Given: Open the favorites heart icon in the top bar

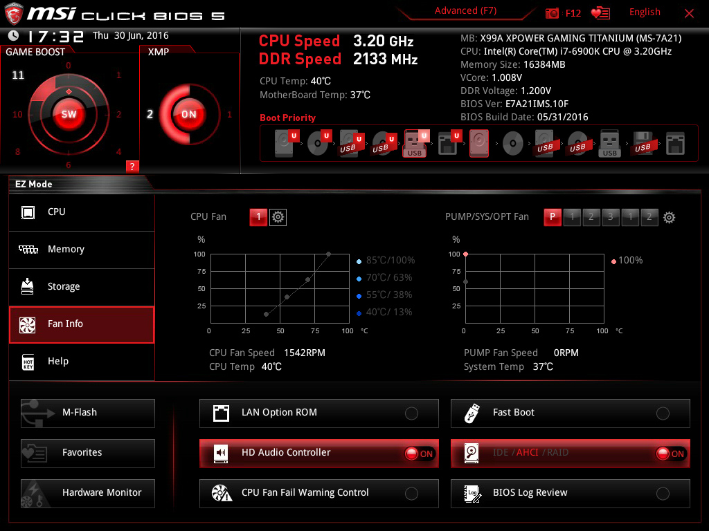Looking at the screenshot, I should (x=600, y=13).
